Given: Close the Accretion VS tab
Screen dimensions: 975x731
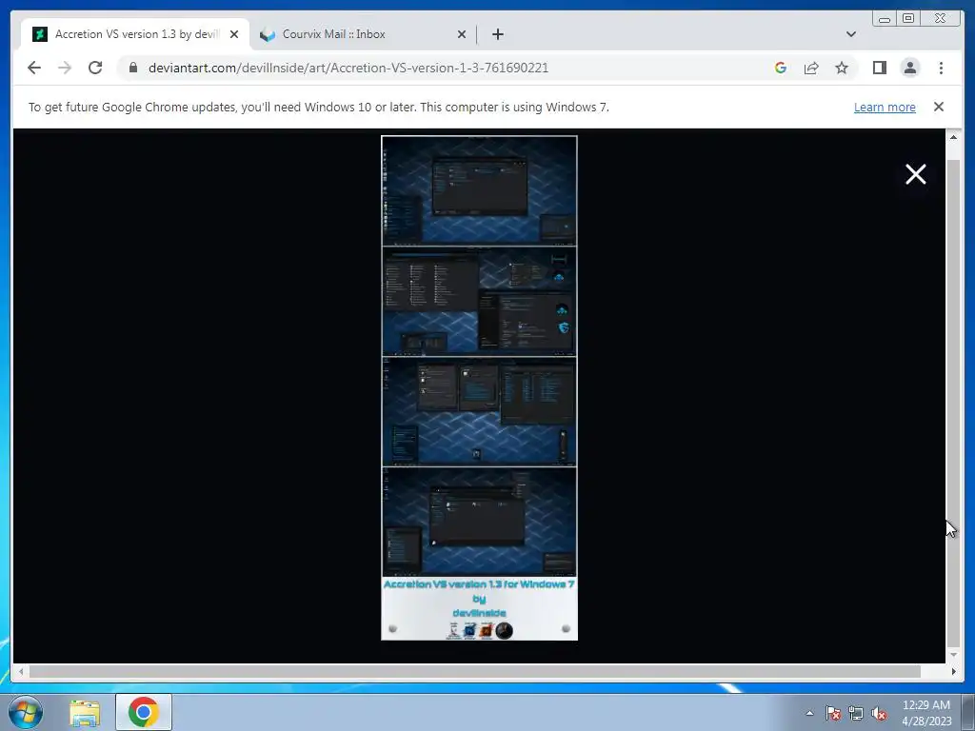Looking at the screenshot, I should click(234, 35).
